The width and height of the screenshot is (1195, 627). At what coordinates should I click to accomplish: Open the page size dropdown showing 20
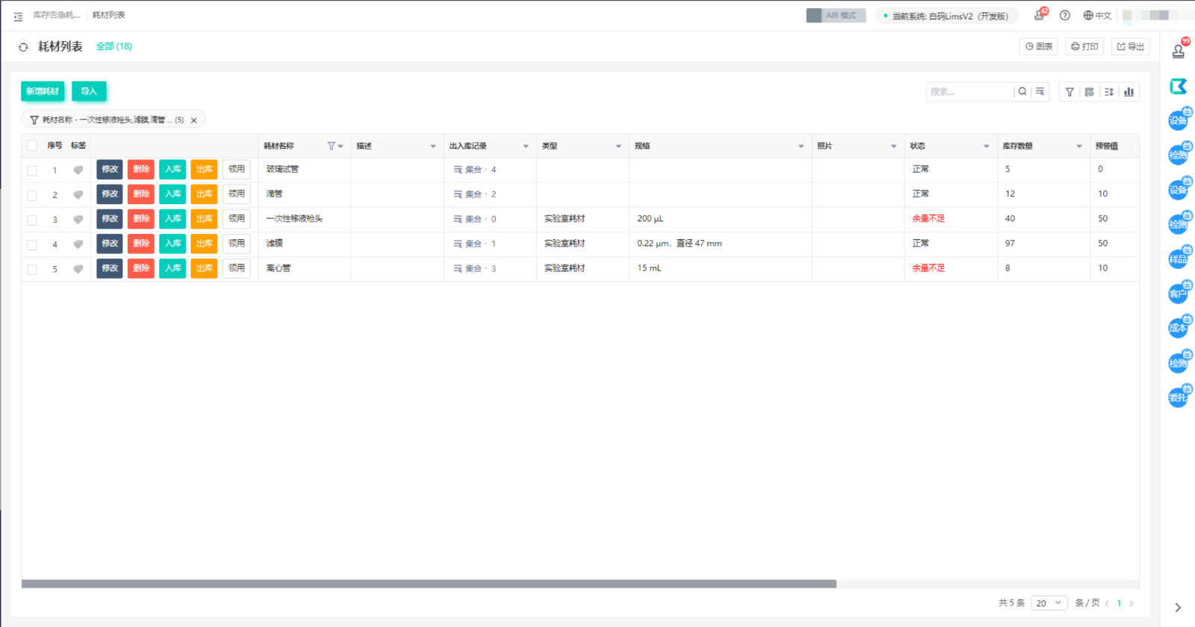point(1049,603)
